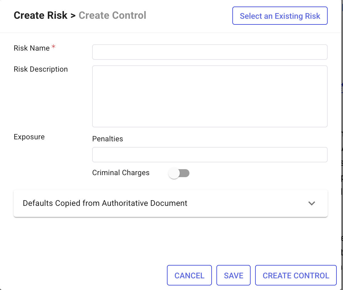Viewport: 343px width, 290px height.
Task: Click the breadcrumb separator arrow
Action: 73,16
